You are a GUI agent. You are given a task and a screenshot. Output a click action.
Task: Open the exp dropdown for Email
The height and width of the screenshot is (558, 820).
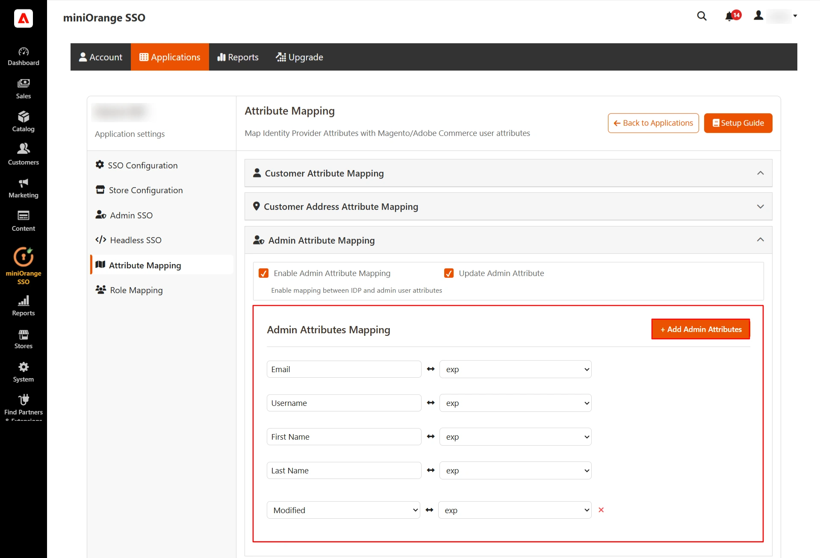click(515, 369)
